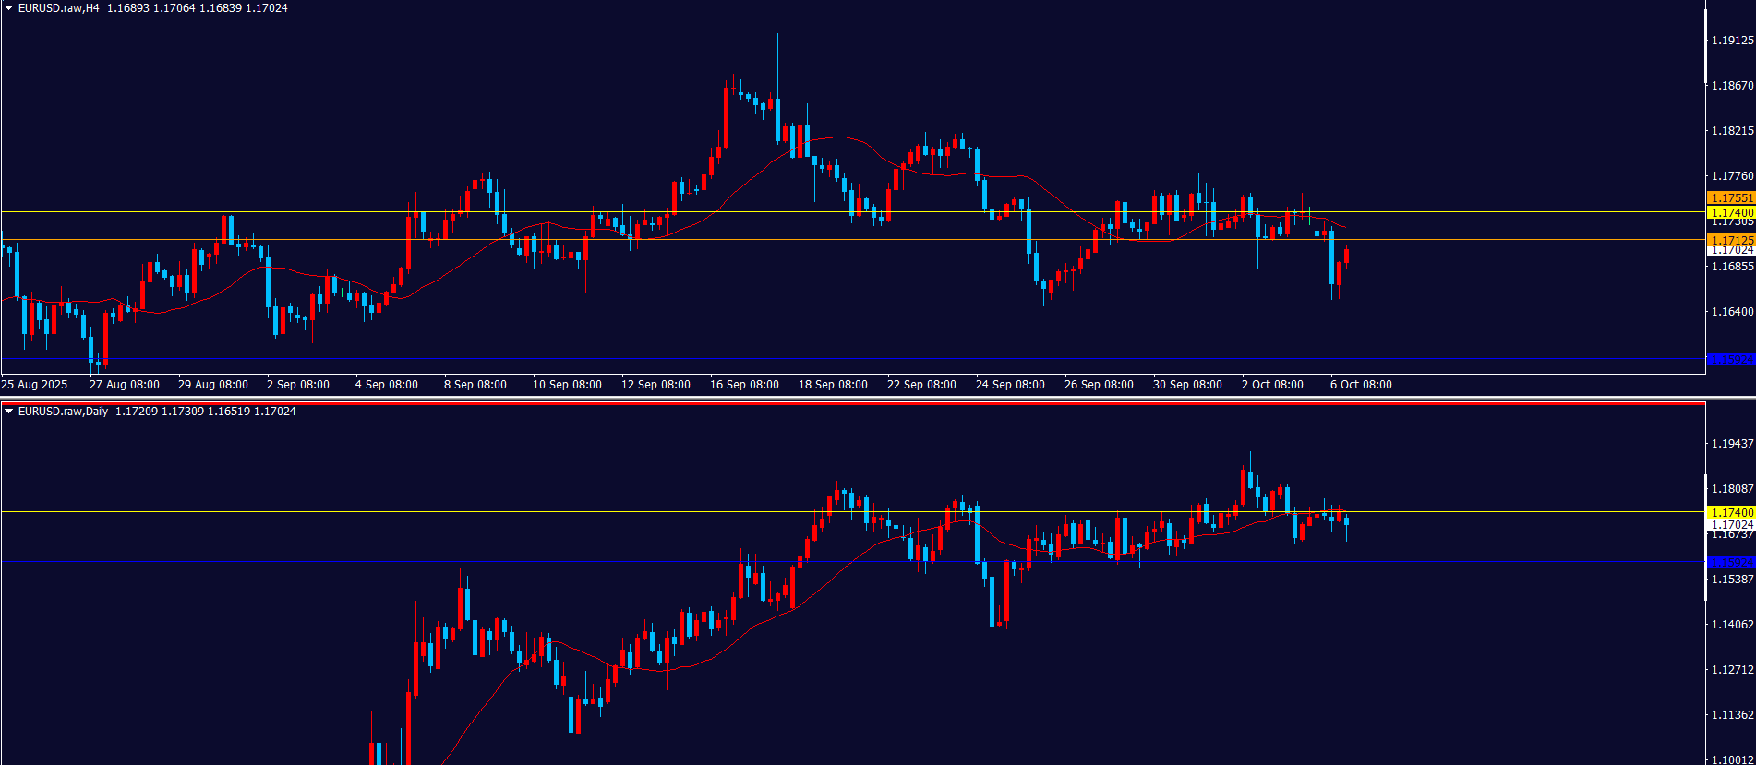Open the EURUSD.raw,Daily chart dropdown triangle
Screen dimensions: 1756x765
pyautogui.click(x=9, y=412)
